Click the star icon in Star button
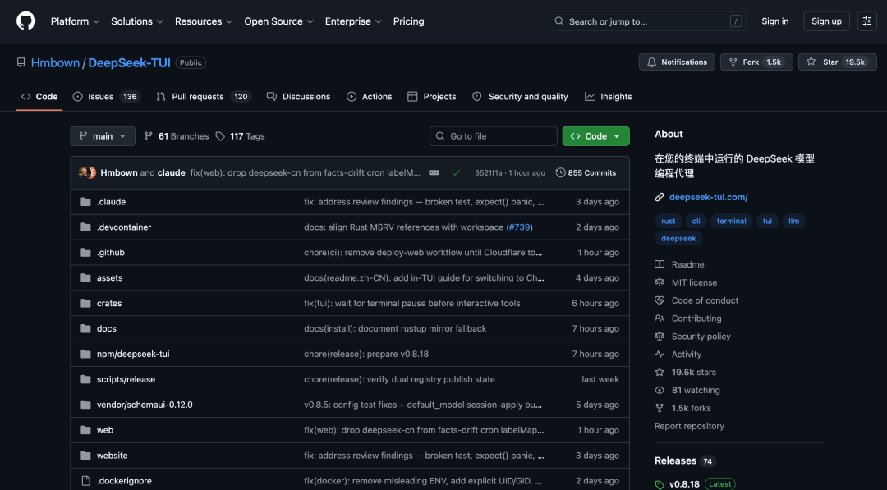 pyautogui.click(x=811, y=62)
